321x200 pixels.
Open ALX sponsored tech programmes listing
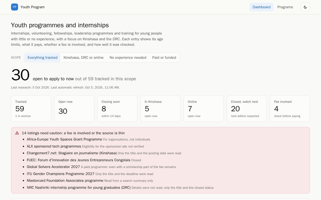tap(54, 146)
